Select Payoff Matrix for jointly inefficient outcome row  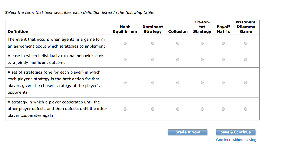223,60
